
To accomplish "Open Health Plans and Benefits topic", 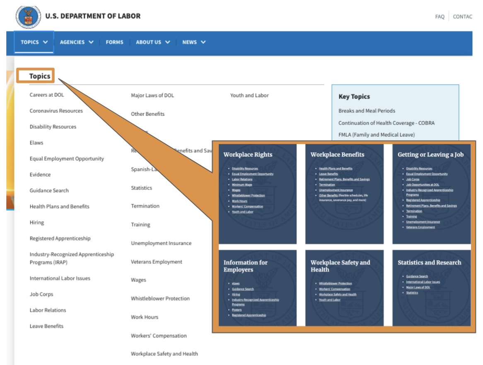I will [60, 207].
